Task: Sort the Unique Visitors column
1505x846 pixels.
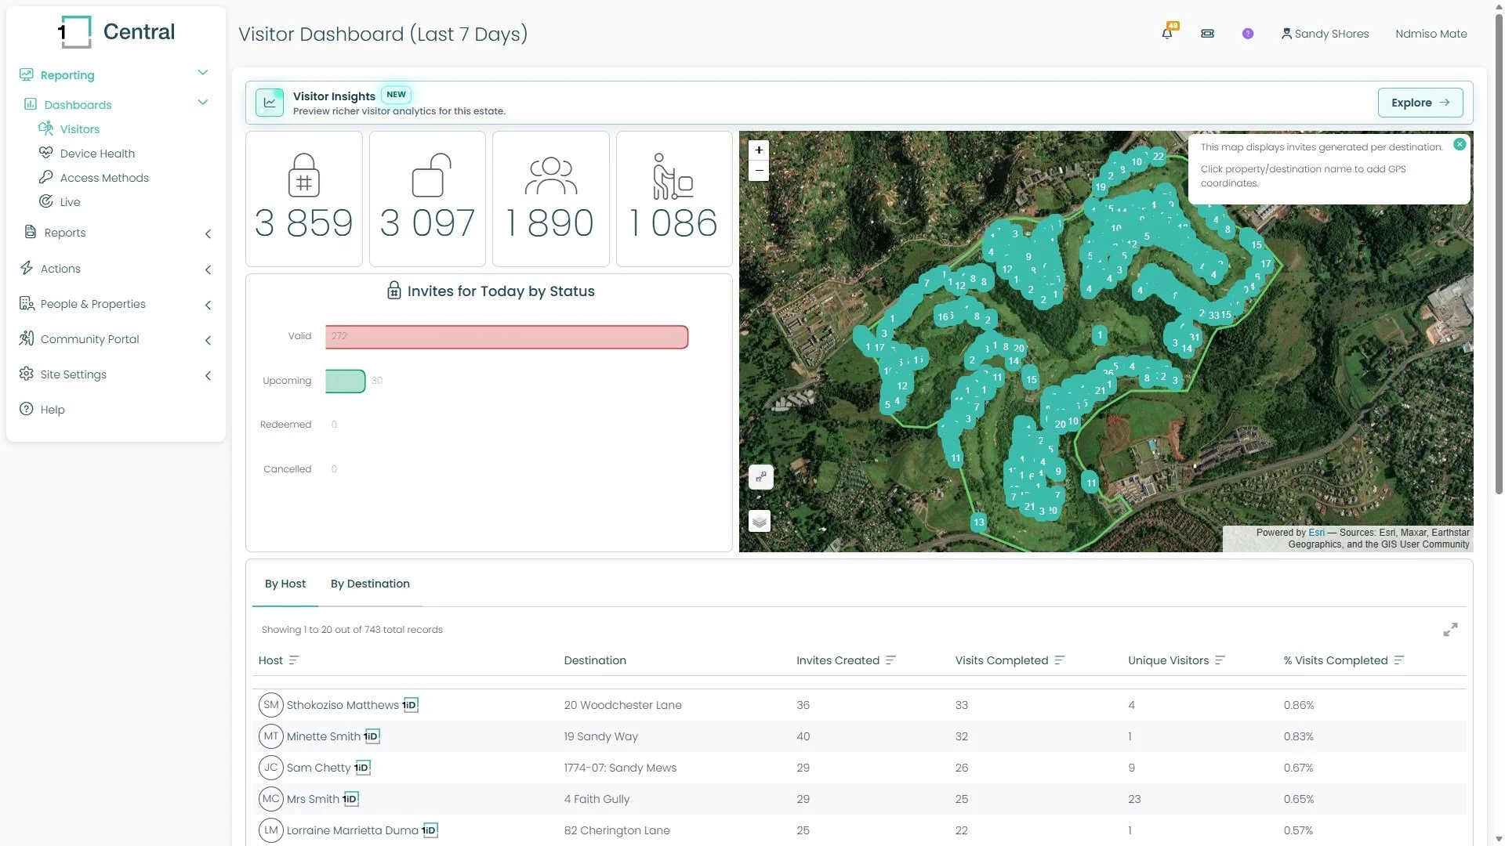Action: [x=1220, y=660]
